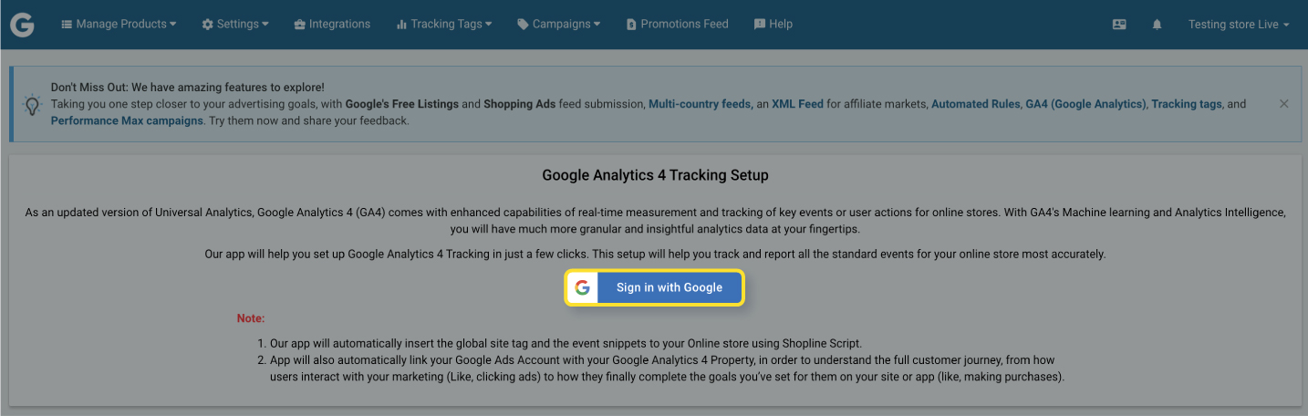Open the Testing store Live account menu
The height and width of the screenshot is (416, 1308).
[x=1239, y=25]
